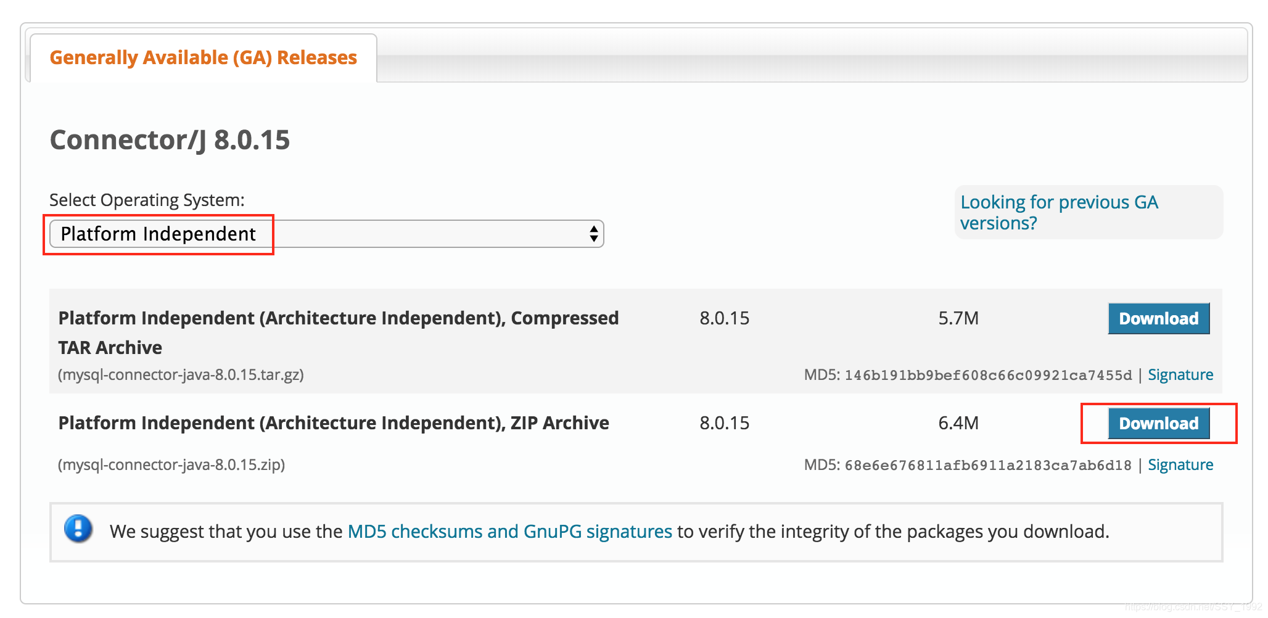
Task: Download the Compressed TAR Archive
Action: [1159, 318]
